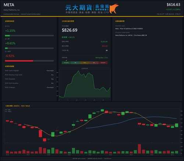Click the MA5 legend entry in candlestick chart
The width and height of the screenshot is (184, 161).
8,110
